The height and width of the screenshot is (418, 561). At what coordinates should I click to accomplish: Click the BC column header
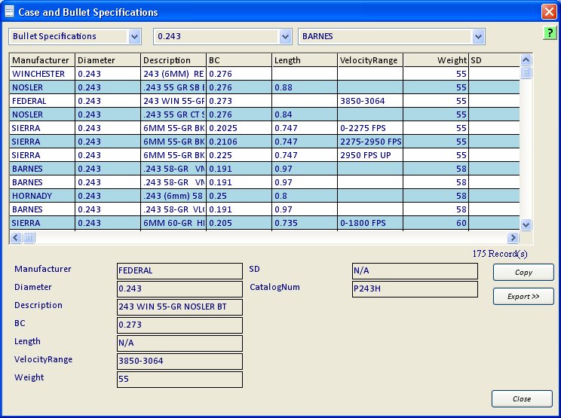point(238,60)
